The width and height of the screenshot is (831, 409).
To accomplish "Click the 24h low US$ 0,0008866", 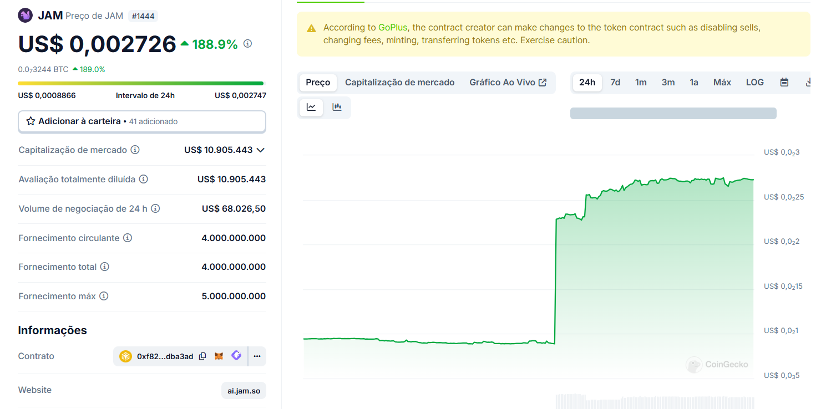I will point(47,95).
